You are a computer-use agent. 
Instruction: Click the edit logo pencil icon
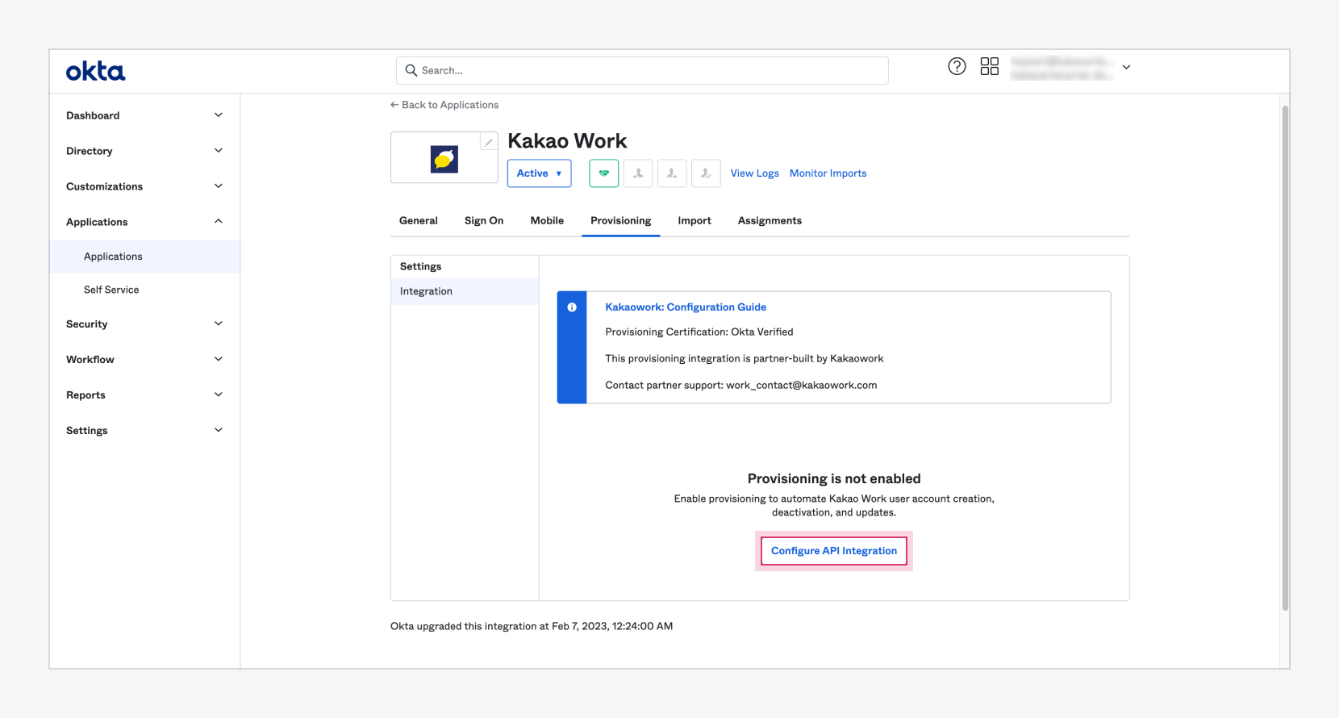coord(488,142)
